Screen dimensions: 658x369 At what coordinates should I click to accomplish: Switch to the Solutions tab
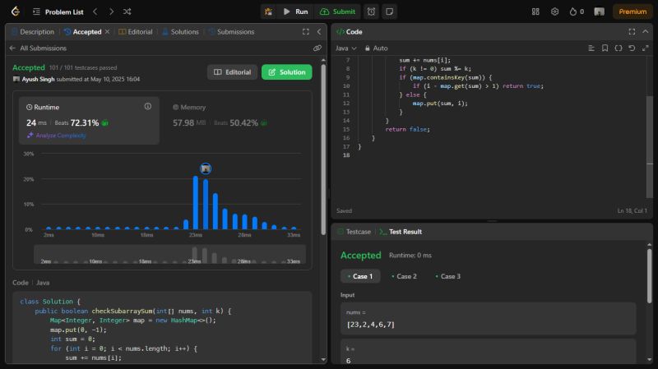[180, 32]
